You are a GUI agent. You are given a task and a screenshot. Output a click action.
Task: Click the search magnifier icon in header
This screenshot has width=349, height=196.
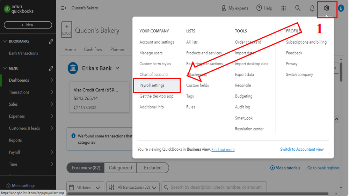tap(298, 8)
